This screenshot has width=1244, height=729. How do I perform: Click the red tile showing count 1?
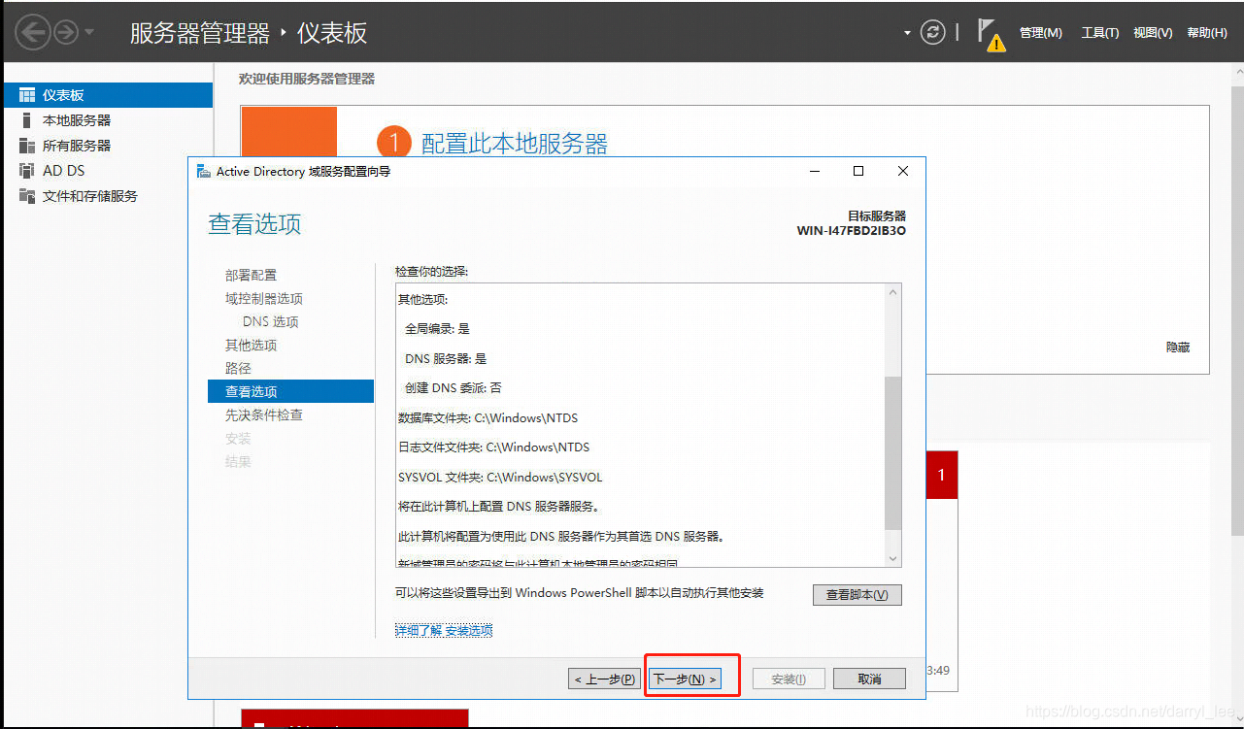[x=941, y=476]
